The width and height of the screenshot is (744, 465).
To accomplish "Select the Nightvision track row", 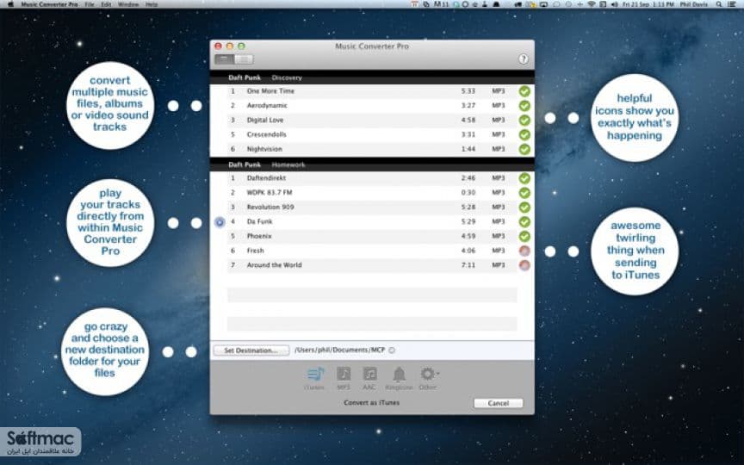I will pos(372,149).
